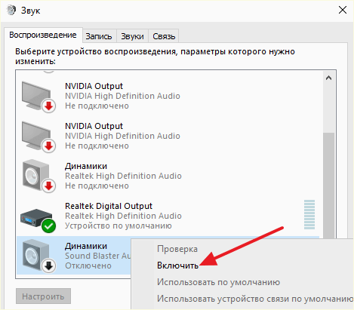The image size is (354, 310).
Task: Close the Звук dialog window
Action: [x=343, y=10]
